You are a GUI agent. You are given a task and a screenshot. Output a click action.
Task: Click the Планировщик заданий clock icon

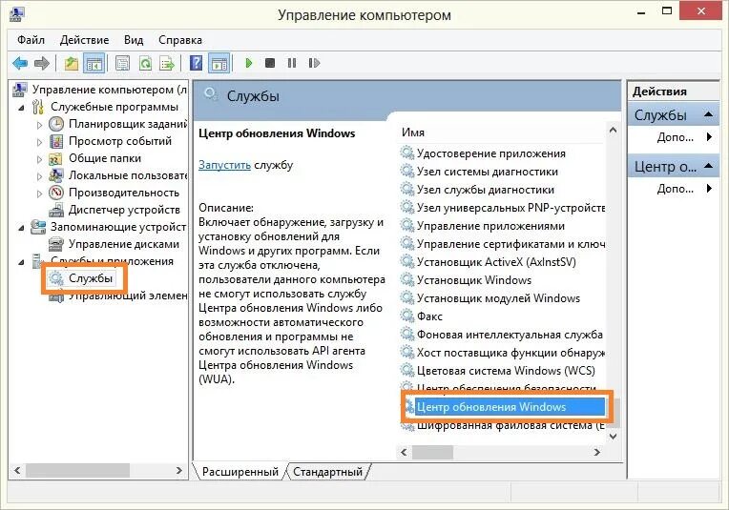click(x=55, y=124)
